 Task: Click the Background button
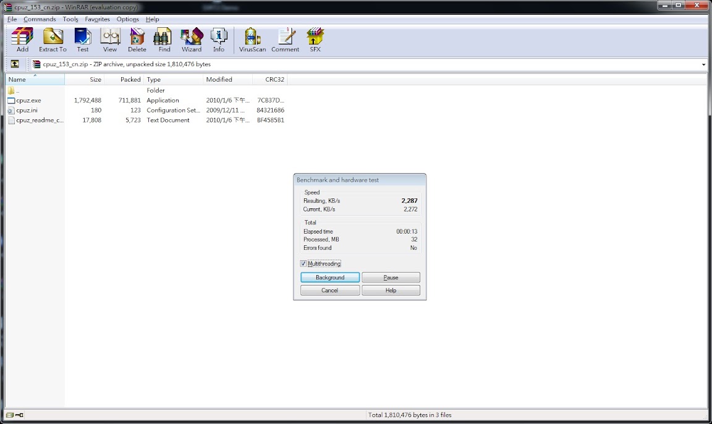[330, 278]
